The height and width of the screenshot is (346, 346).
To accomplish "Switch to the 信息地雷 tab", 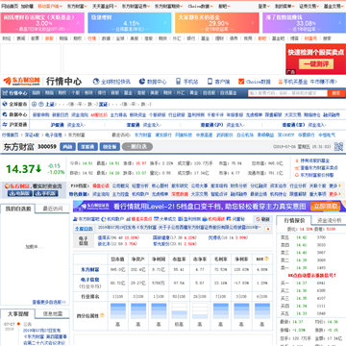I will click(53, 313).
